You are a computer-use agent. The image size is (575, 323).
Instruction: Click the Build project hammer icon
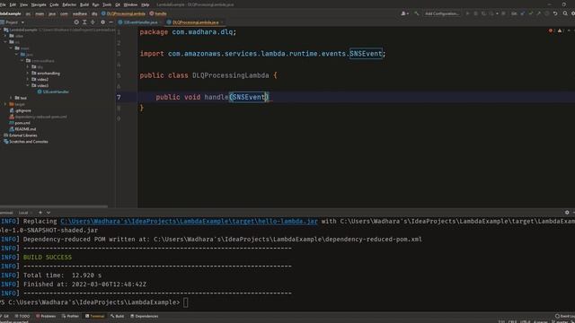point(417,13)
